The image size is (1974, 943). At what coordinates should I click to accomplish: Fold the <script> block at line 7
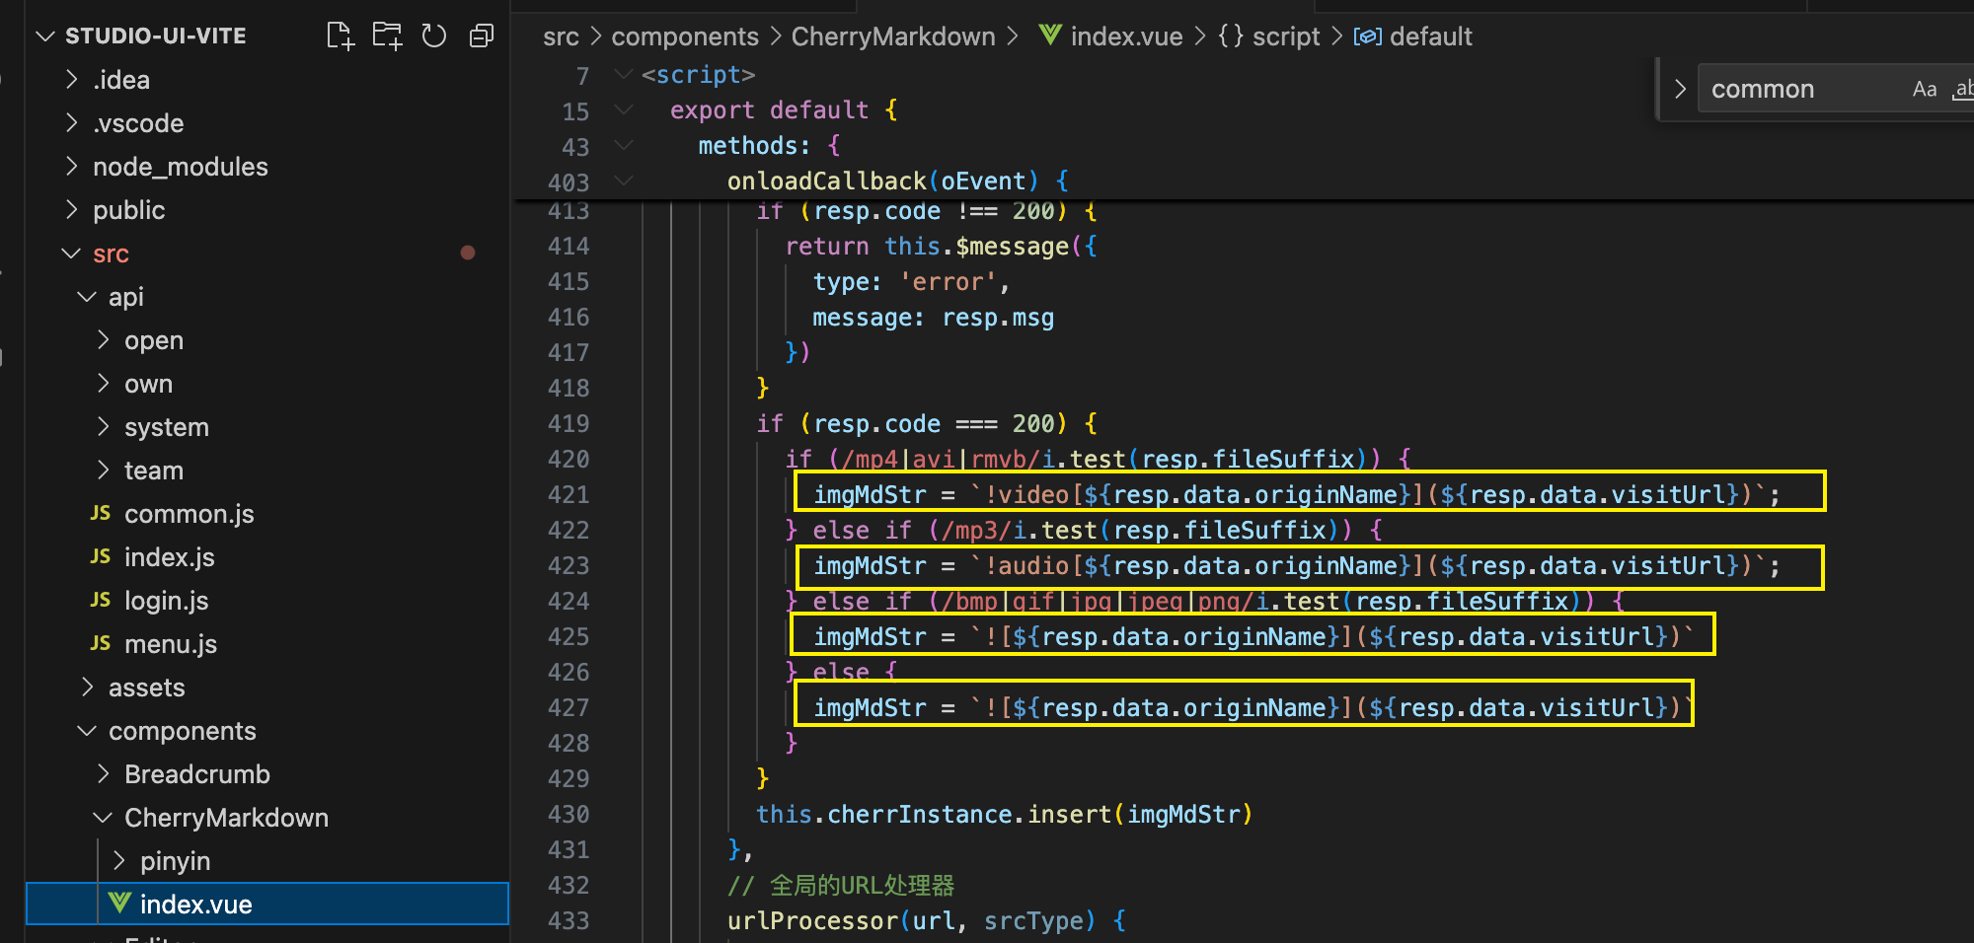[x=623, y=75]
